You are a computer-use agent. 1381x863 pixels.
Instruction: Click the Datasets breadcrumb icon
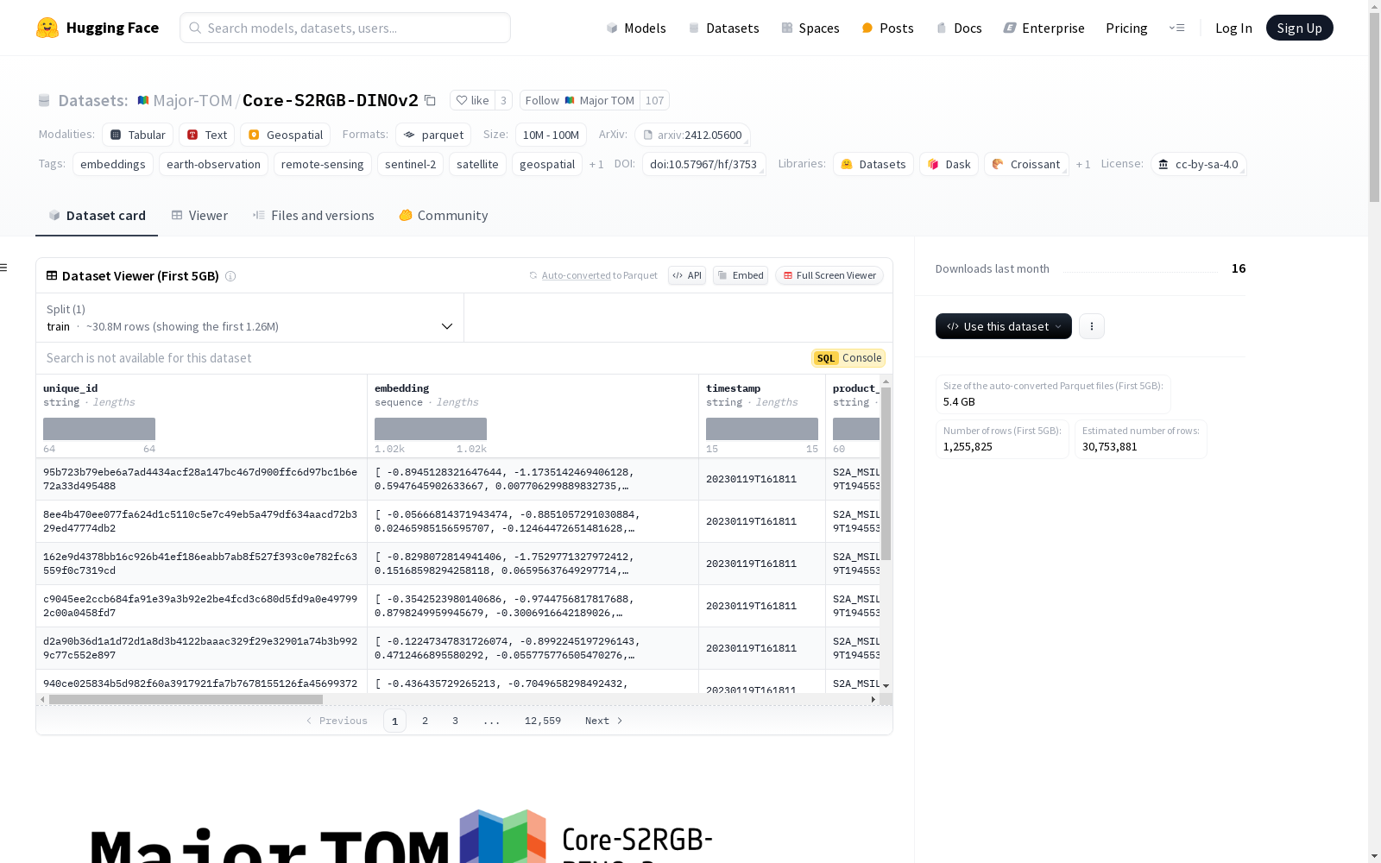[44, 100]
